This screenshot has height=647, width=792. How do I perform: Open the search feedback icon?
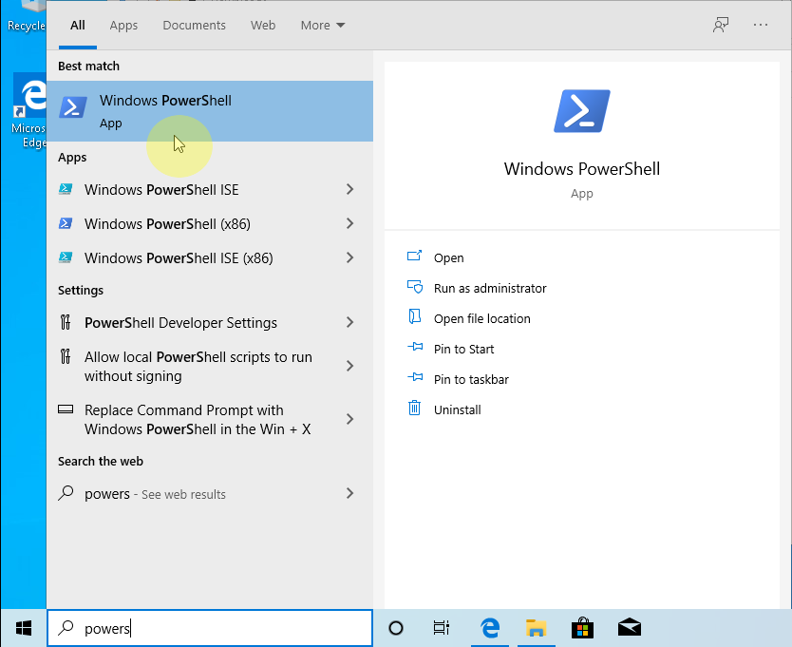[721, 25]
